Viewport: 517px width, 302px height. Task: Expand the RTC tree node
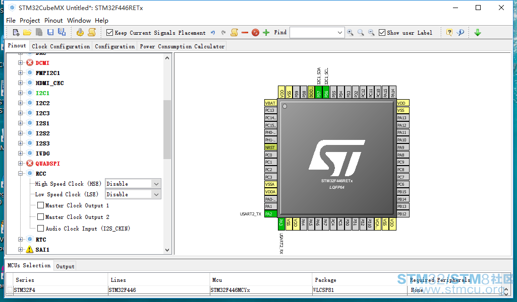[x=21, y=240]
